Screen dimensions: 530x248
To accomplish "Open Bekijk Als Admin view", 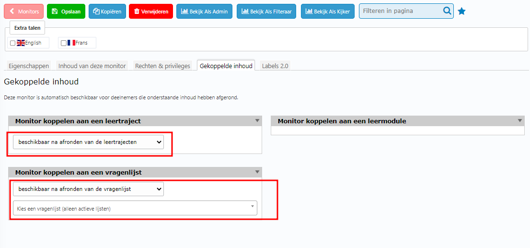I will (x=205, y=11).
